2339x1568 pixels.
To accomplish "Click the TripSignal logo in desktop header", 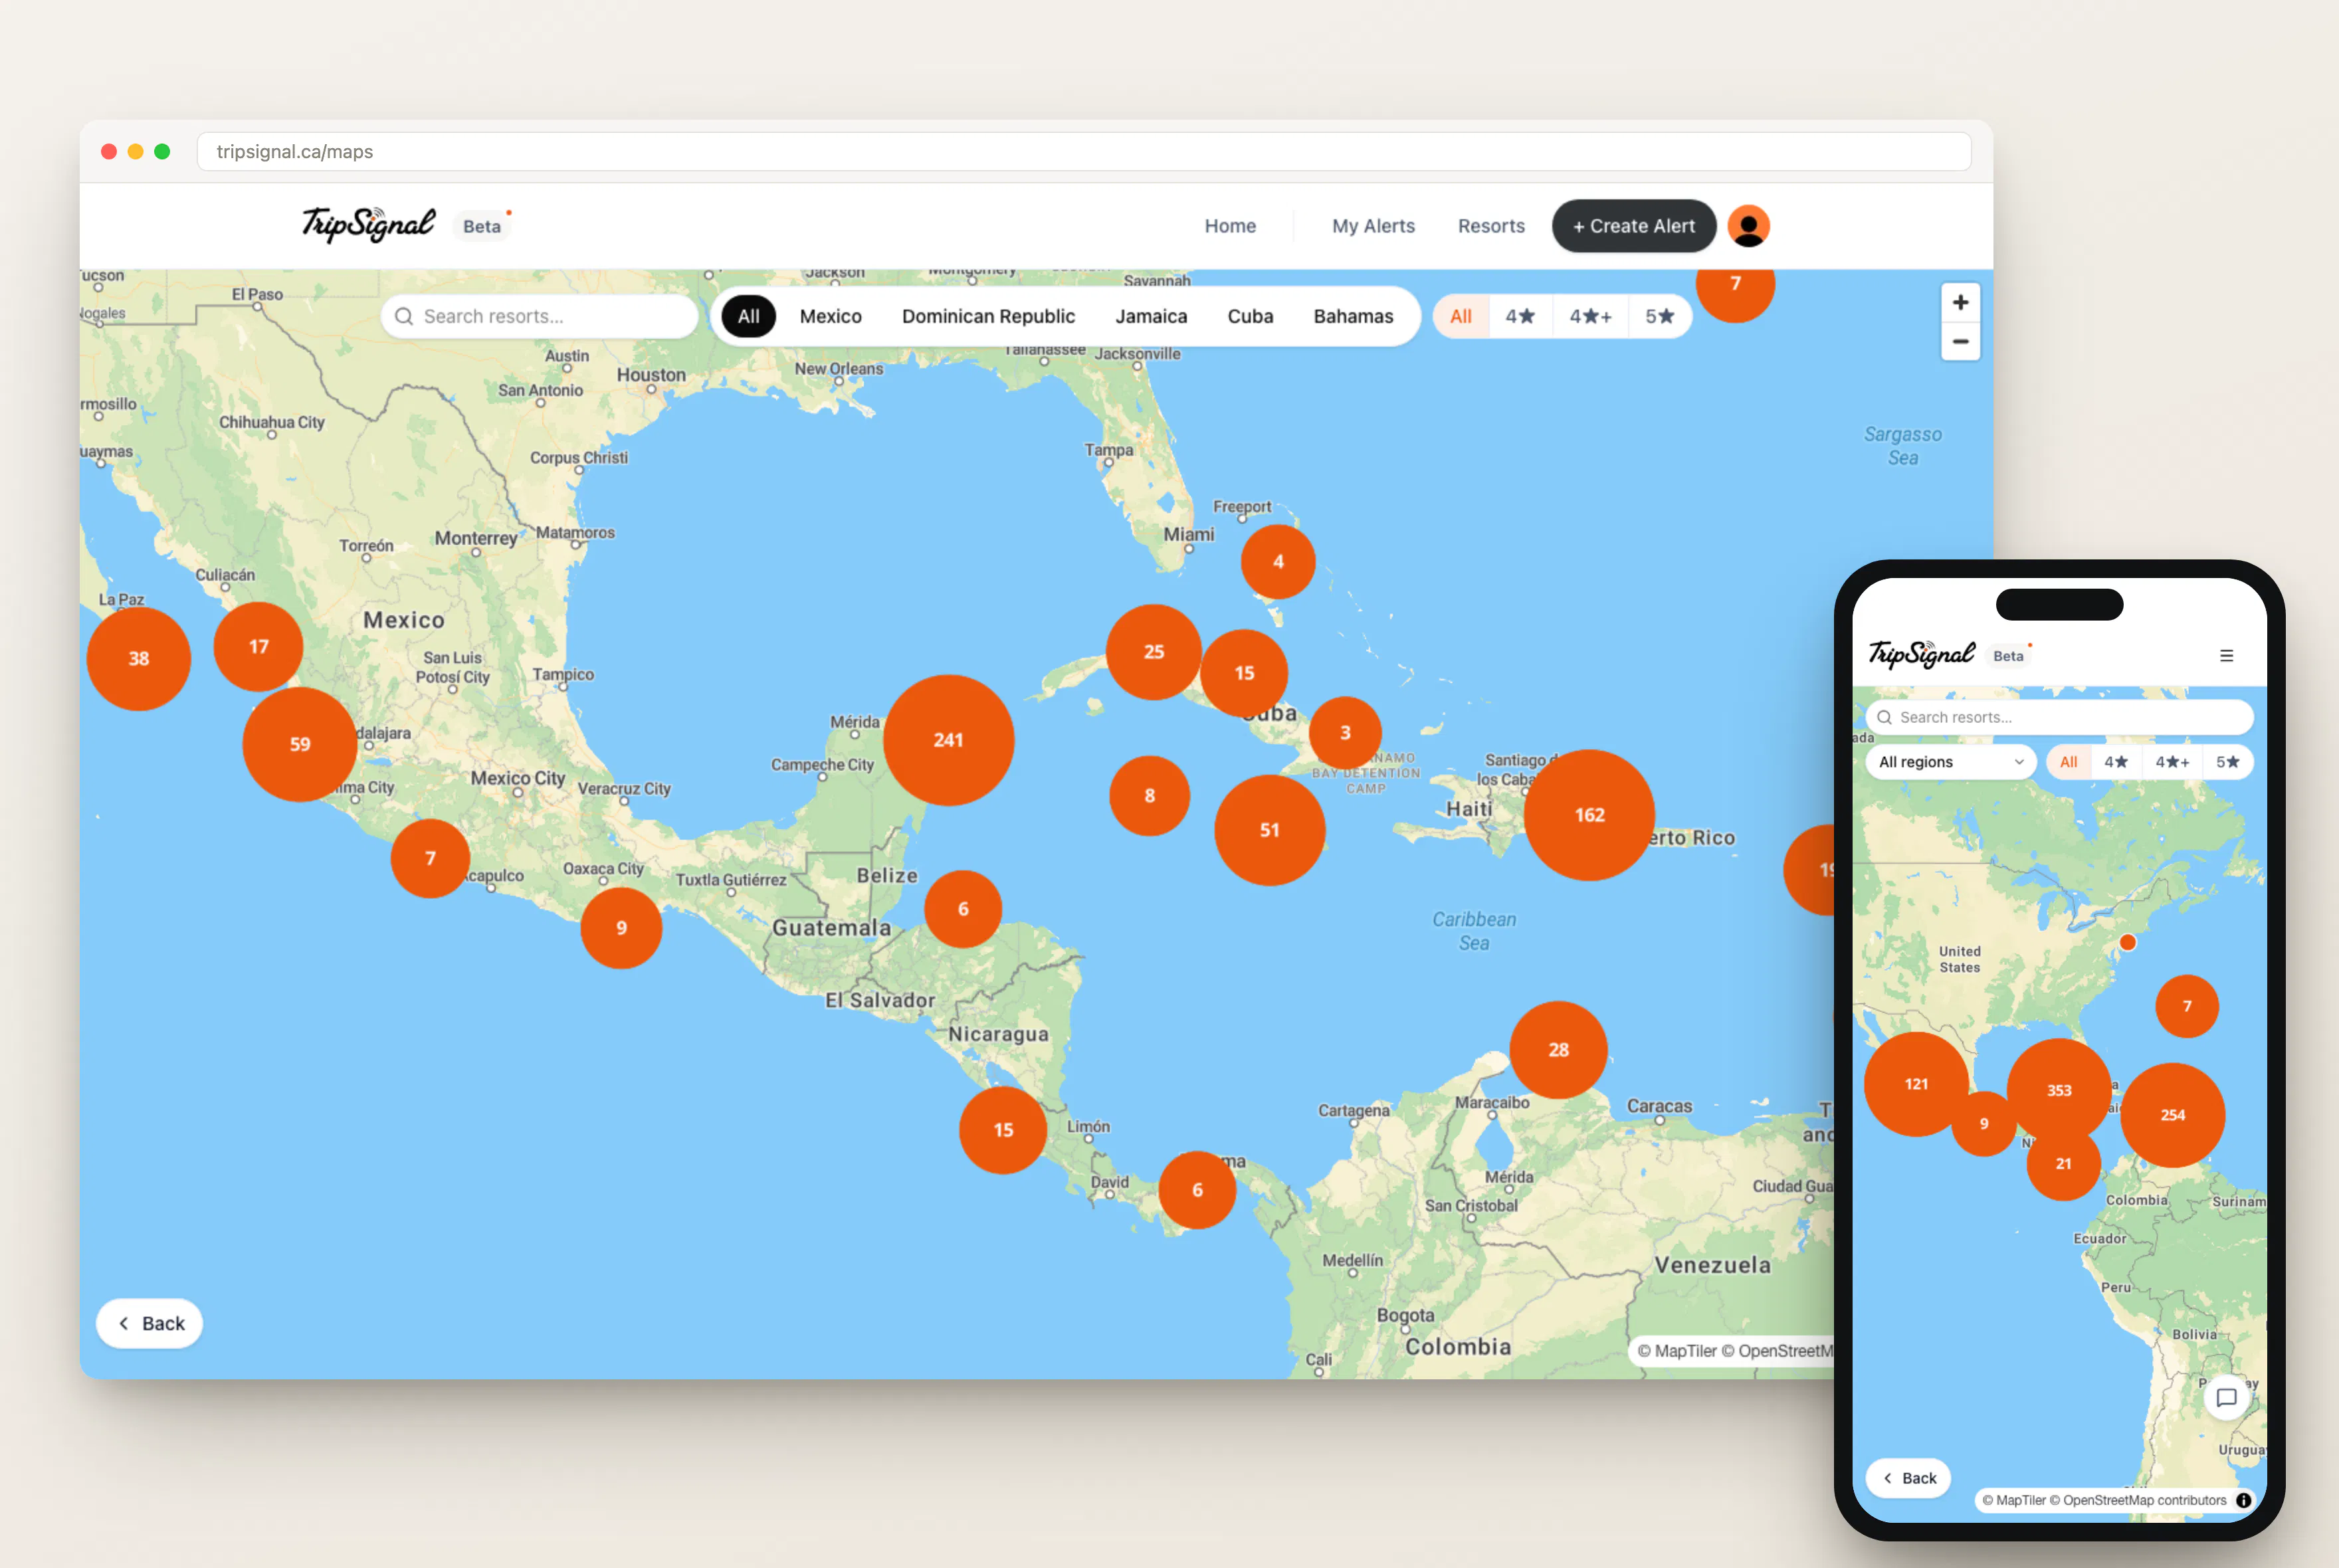I will click(368, 225).
